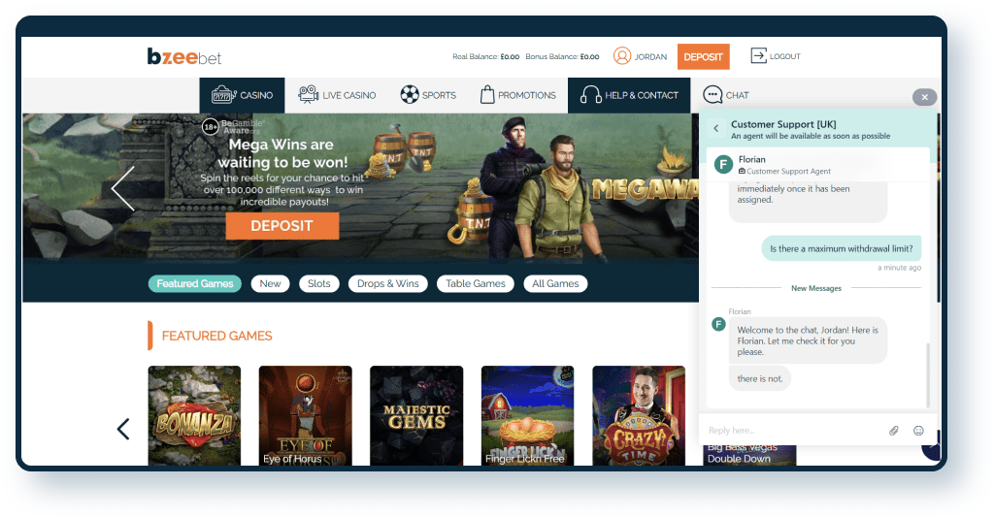
Task: Go to the Sports section
Action: [428, 95]
